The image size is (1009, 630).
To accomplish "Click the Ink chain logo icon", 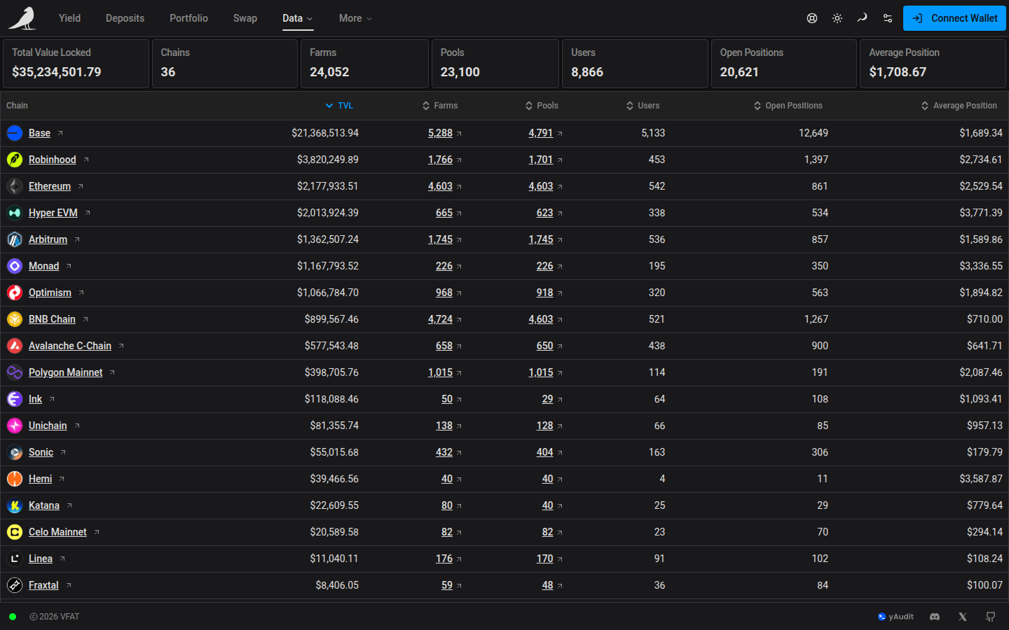I will 15,399.
